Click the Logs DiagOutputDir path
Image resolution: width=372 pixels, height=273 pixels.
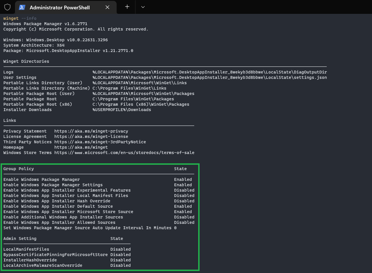209,72
